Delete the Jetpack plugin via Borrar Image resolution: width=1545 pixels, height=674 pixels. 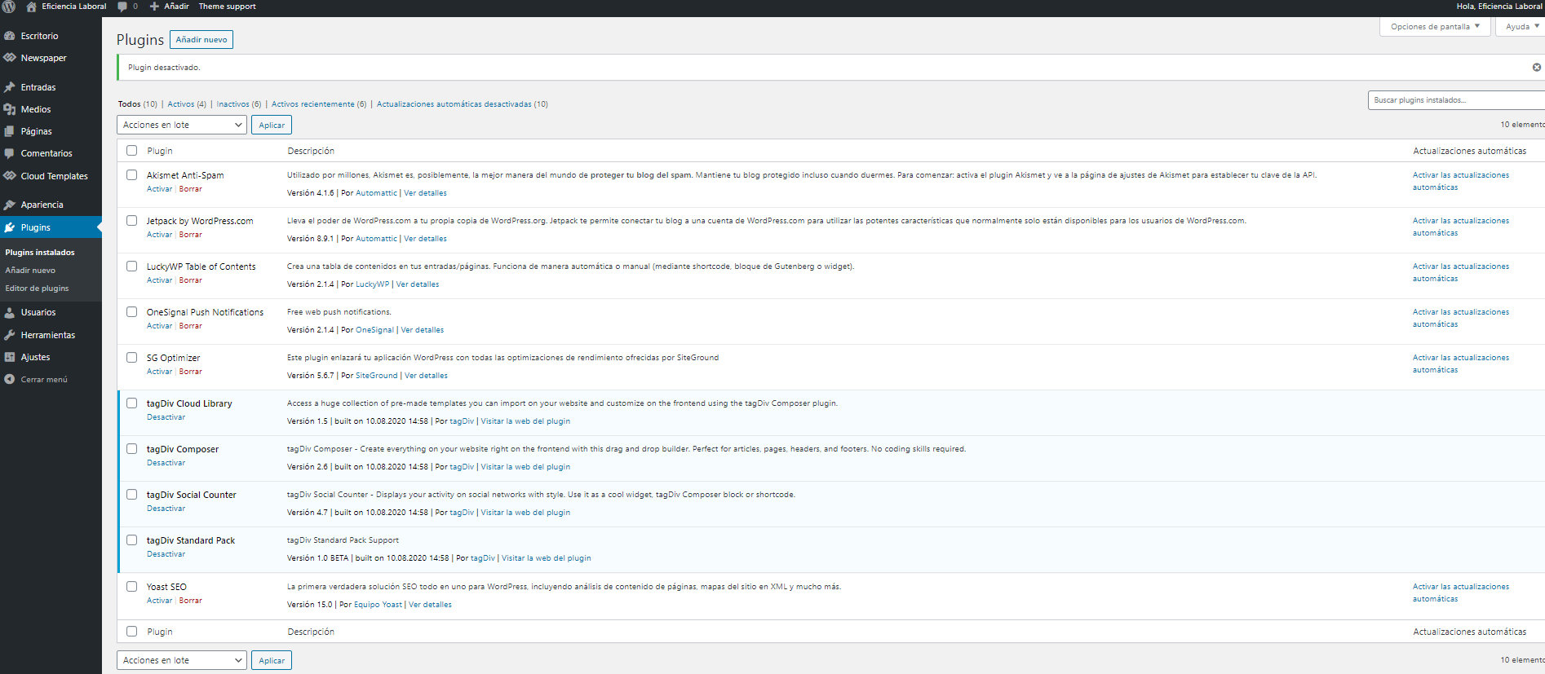[x=191, y=235]
